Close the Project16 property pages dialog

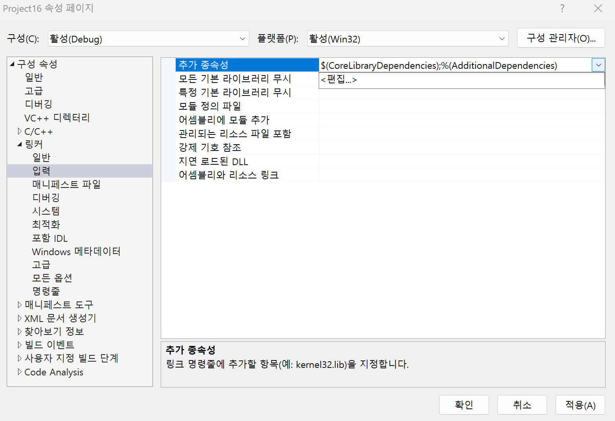(598, 8)
